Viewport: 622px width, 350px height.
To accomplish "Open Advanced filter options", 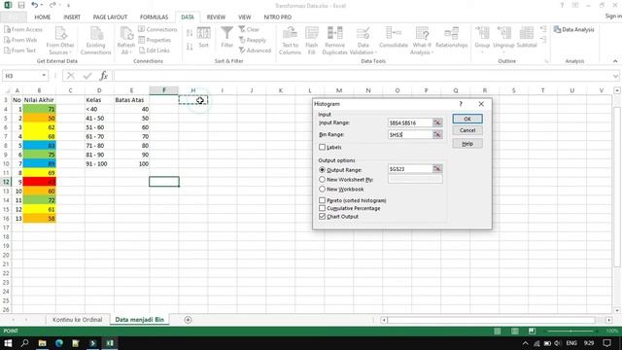I will [x=255, y=51].
